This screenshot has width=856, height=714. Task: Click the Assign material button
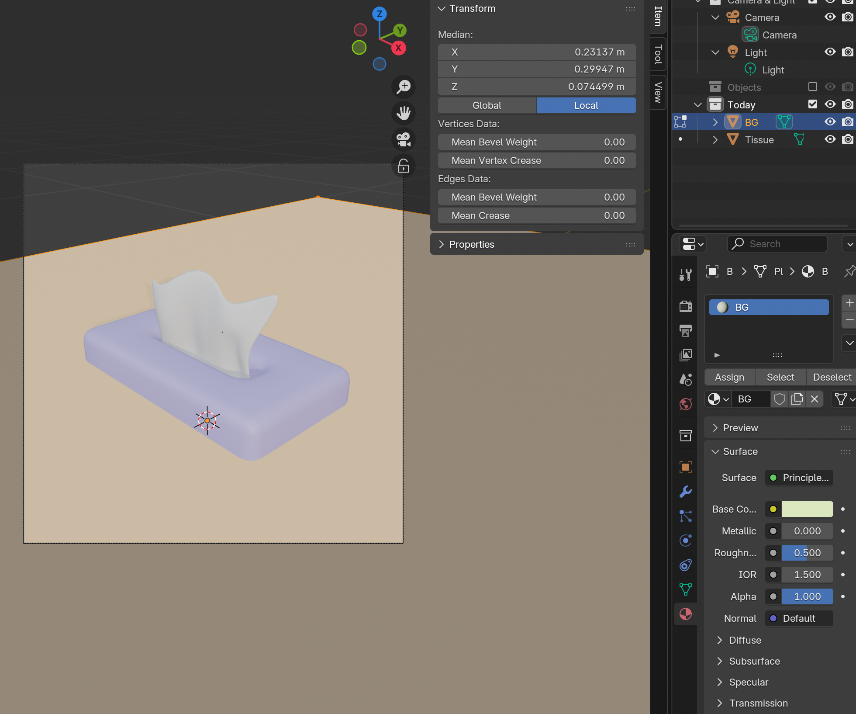point(729,377)
